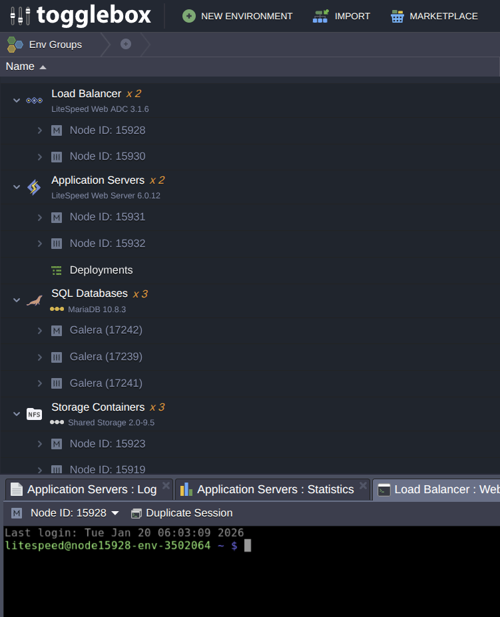Screen dimensions: 500x617
Task: Collapse the Load Balancer layer
Action: 17,101
